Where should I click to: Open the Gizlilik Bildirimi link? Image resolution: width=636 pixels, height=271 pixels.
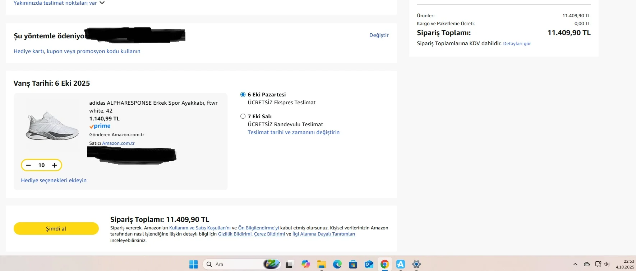235,234
